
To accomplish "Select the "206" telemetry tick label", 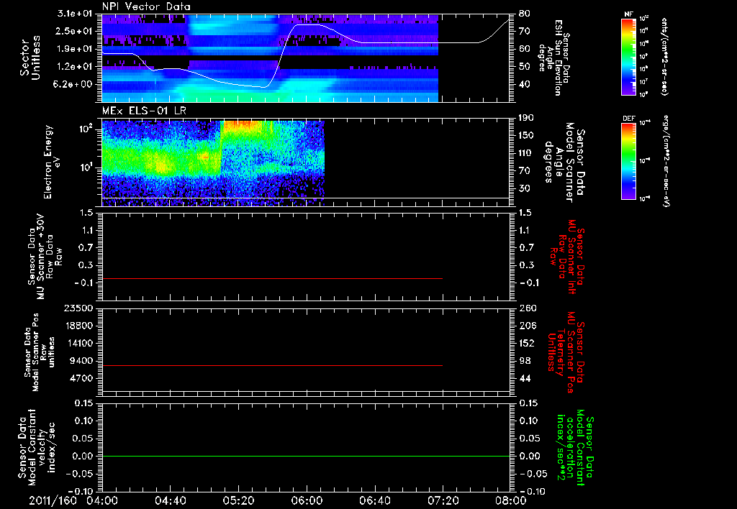I will click(528, 326).
